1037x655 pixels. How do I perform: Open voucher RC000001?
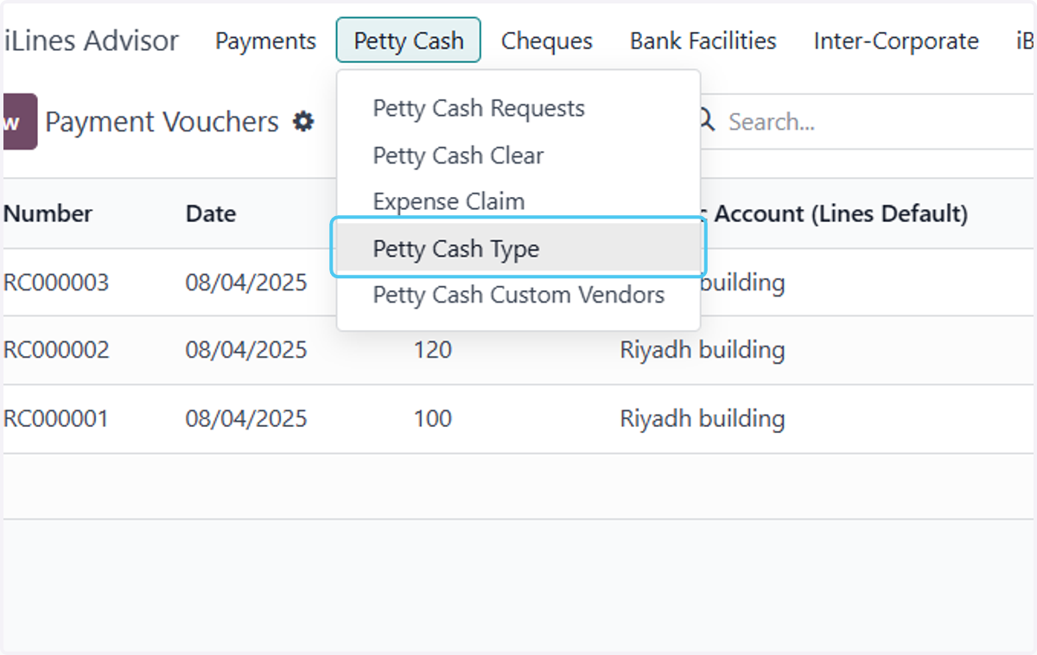pyautogui.click(x=56, y=419)
